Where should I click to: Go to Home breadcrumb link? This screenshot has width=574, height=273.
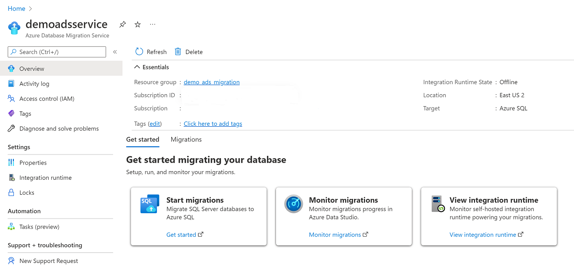click(x=16, y=9)
